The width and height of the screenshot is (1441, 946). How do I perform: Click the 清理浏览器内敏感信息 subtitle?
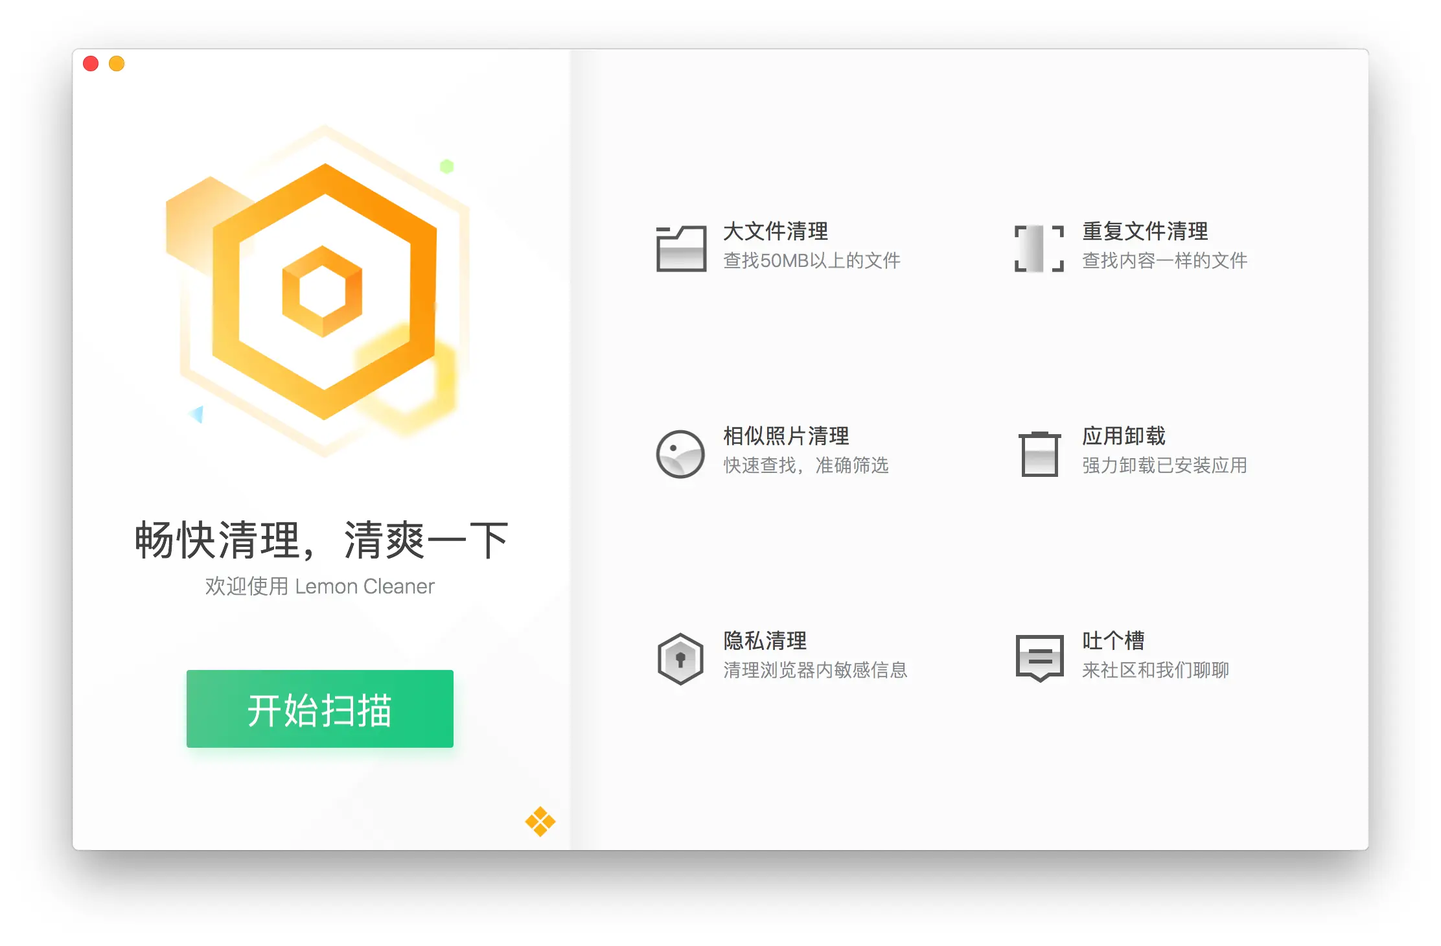point(816,671)
